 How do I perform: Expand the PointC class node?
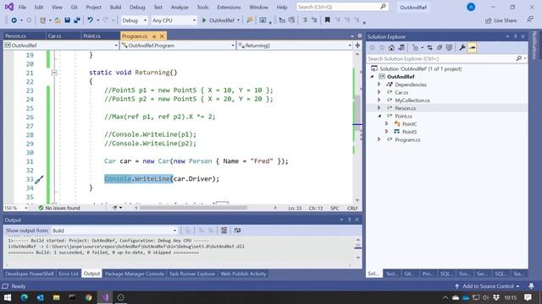pos(386,123)
